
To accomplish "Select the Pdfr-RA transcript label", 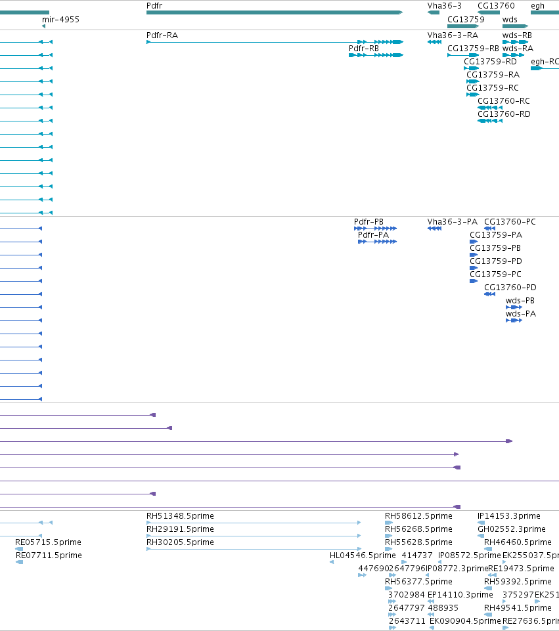I will coord(162,35).
